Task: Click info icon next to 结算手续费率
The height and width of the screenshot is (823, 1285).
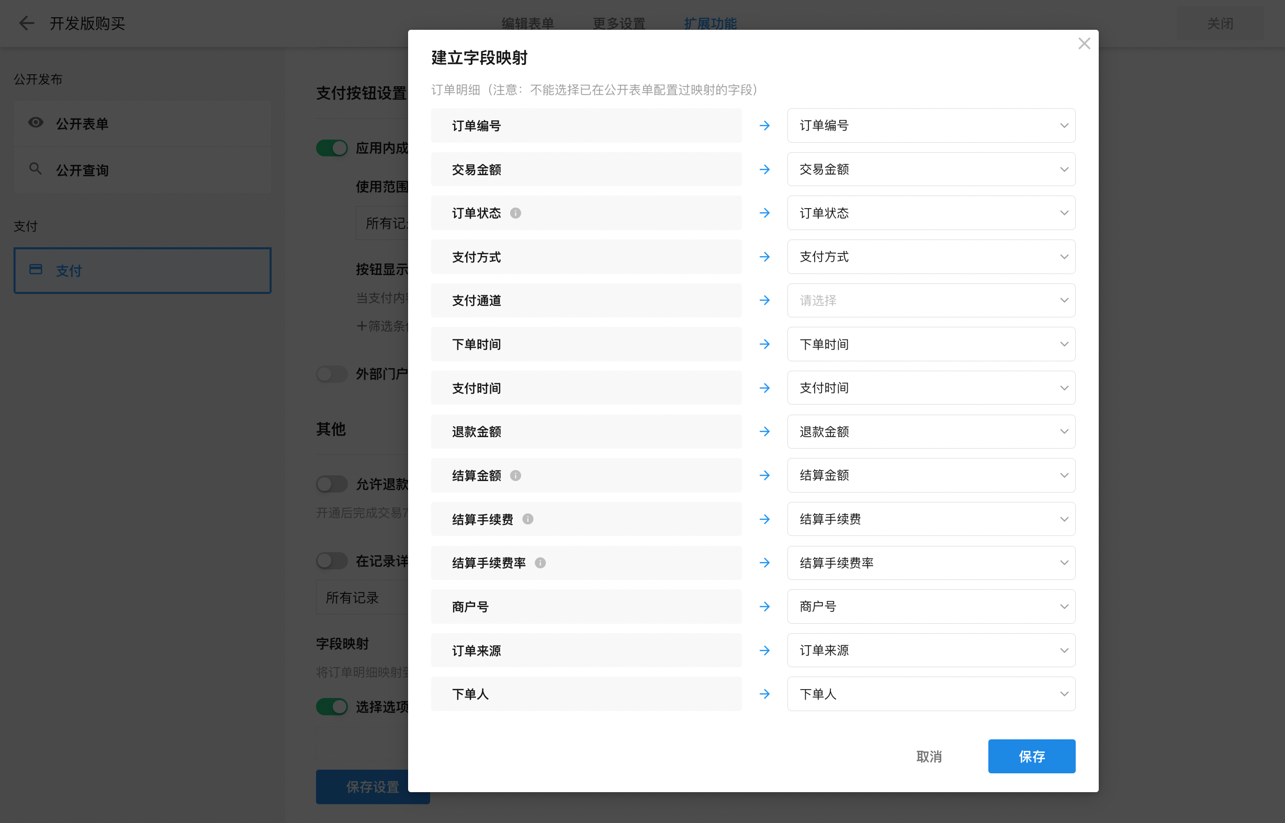Action: coord(540,563)
